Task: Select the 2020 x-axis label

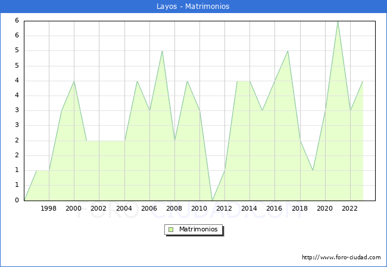Action: (325, 208)
